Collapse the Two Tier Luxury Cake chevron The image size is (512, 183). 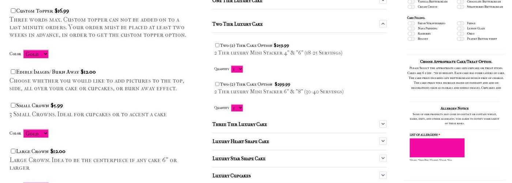383,24
